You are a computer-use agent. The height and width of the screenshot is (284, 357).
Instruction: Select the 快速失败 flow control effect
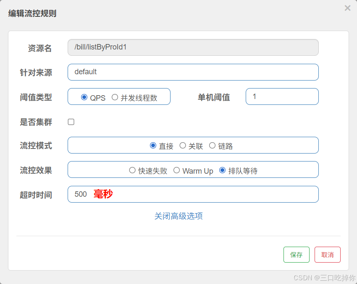(x=133, y=169)
